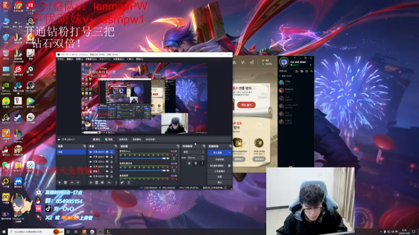
Task: Open Settings (设置) in OBS Controls
Action: tap(219, 177)
